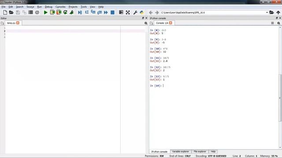Screen dimensions: 282x158
Task: Re-run the last script
Action: tap(65, 12)
